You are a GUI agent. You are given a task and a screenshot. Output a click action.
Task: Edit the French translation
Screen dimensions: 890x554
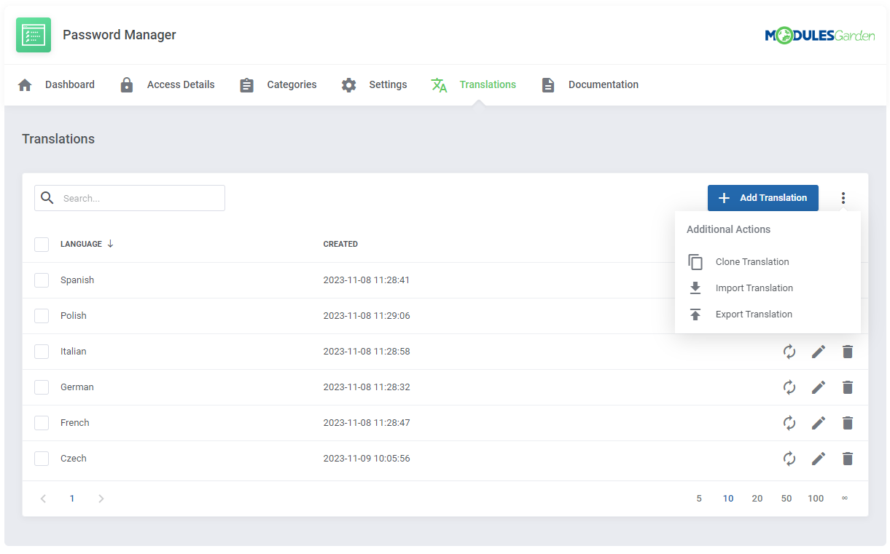(819, 423)
